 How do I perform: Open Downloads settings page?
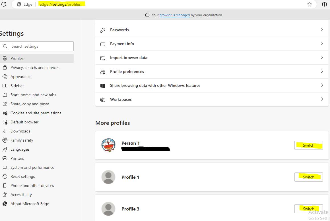pos(37,131)
